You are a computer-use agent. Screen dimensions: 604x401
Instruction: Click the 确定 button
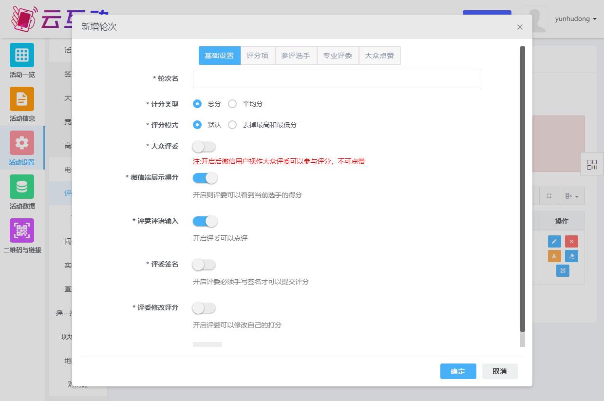458,371
